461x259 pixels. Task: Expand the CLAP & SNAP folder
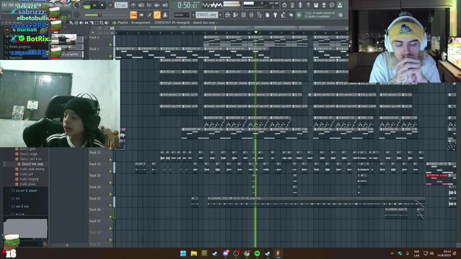click(x=26, y=191)
